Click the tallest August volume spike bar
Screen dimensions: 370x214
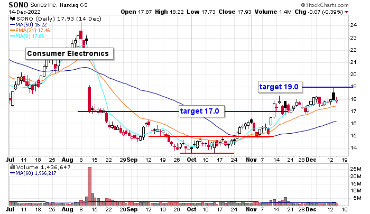click(89, 186)
